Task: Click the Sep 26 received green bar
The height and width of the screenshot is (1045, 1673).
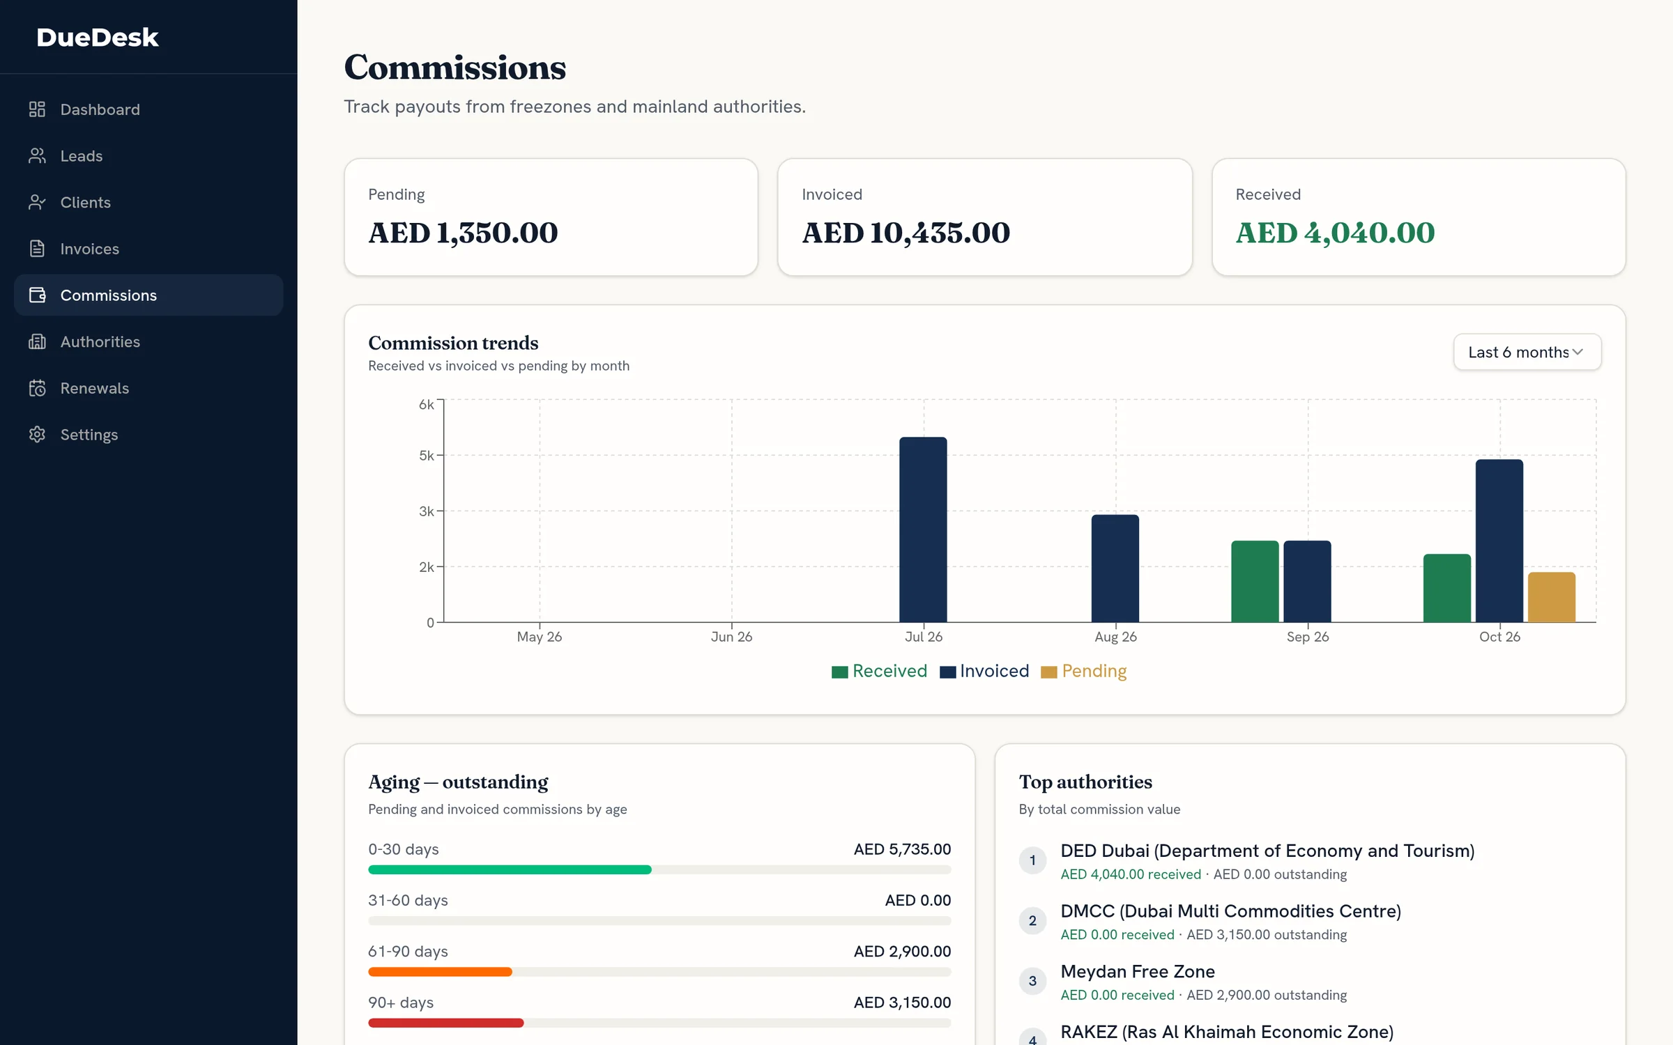Action: (1255, 581)
